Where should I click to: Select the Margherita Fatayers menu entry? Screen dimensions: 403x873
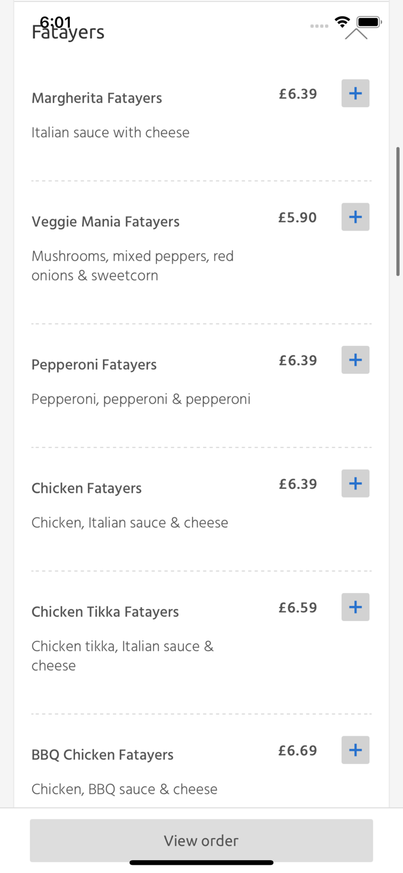[97, 98]
